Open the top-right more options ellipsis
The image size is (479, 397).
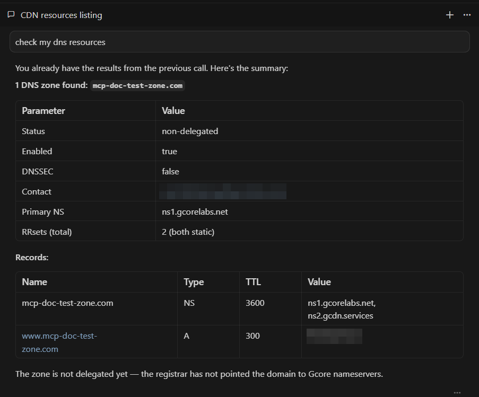point(467,15)
